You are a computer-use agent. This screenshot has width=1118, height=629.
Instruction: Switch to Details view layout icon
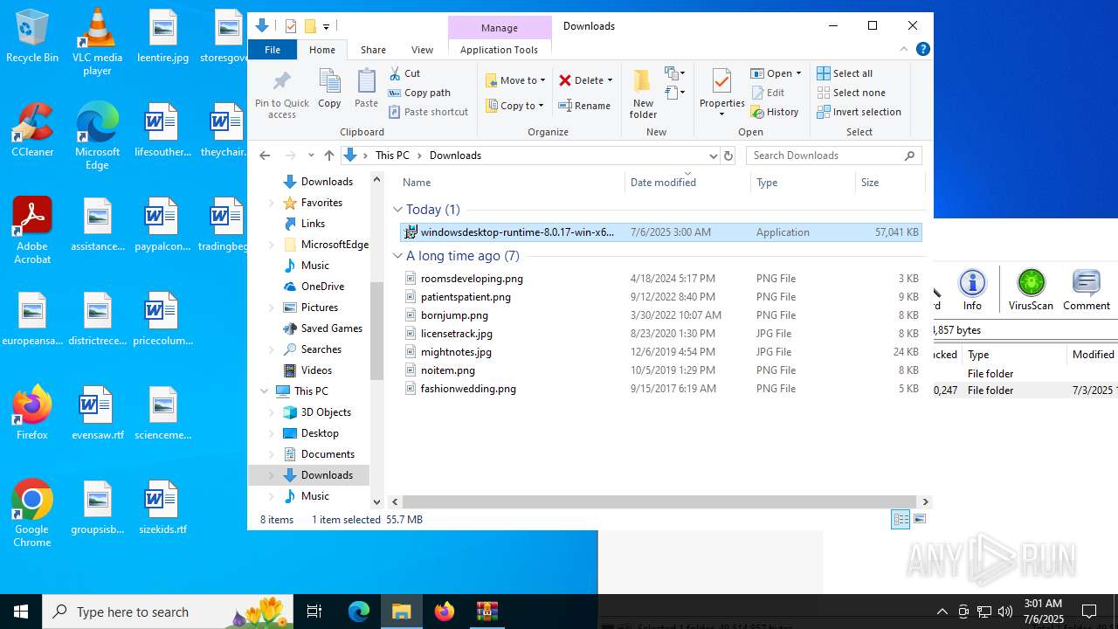[901, 519]
